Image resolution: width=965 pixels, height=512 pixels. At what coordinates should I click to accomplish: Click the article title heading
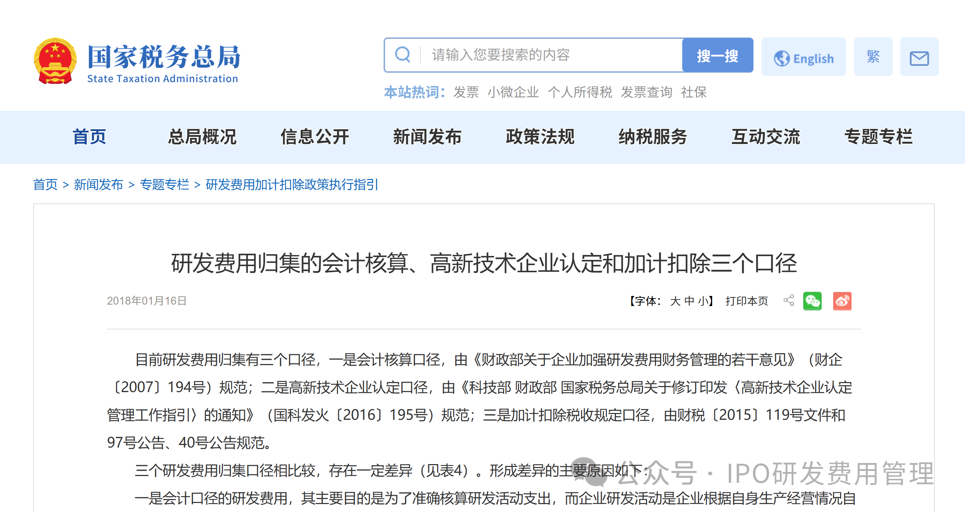[484, 263]
